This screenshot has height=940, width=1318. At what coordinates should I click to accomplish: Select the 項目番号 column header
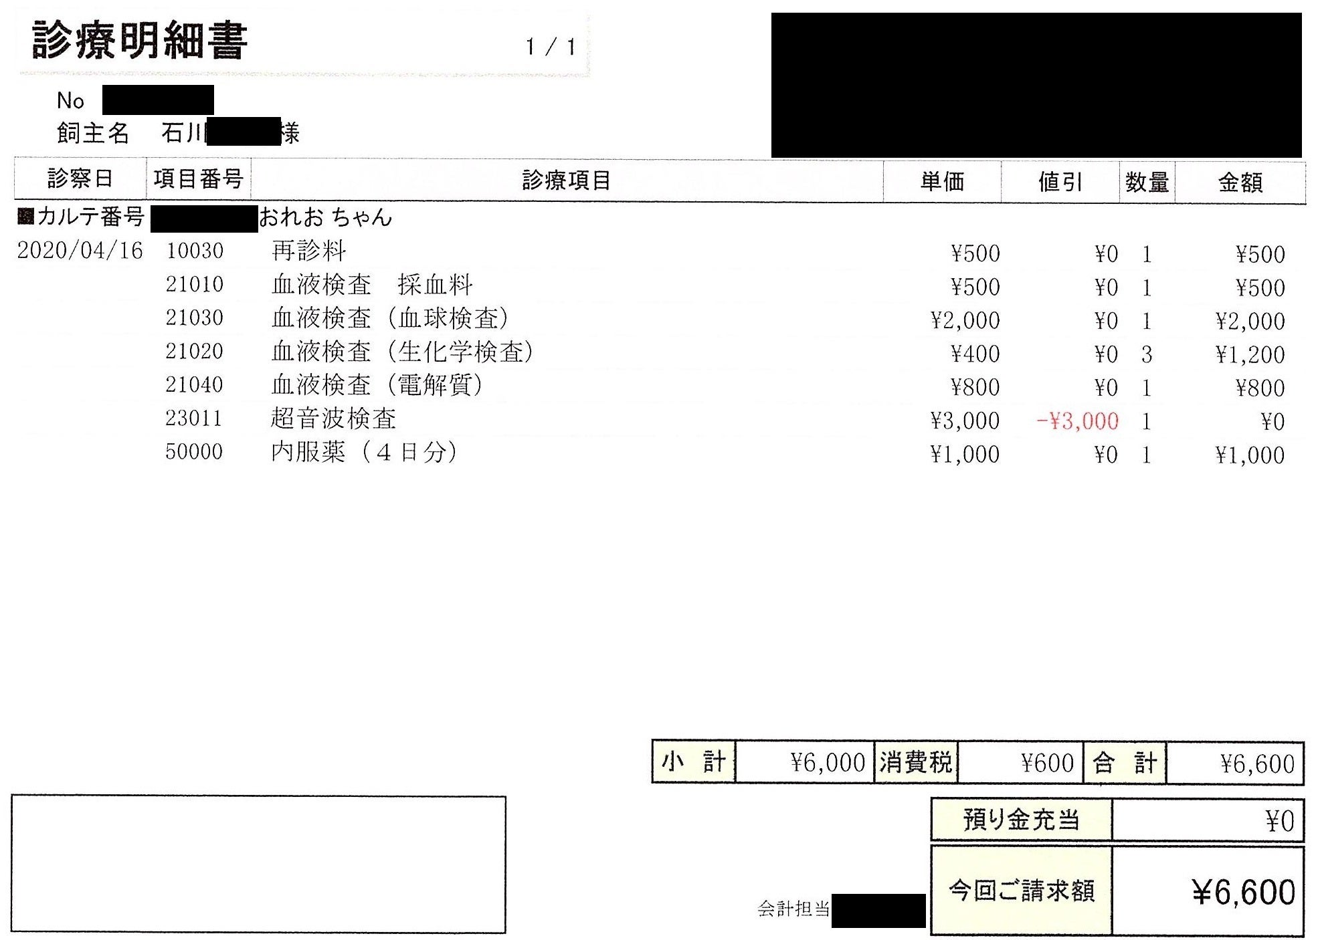(x=198, y=179)
